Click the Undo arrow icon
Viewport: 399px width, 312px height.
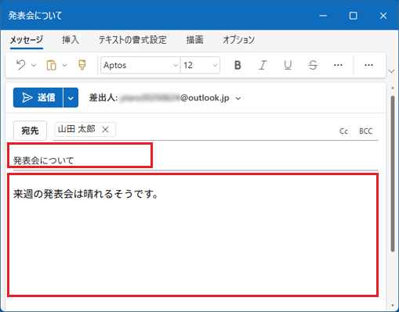21,65
